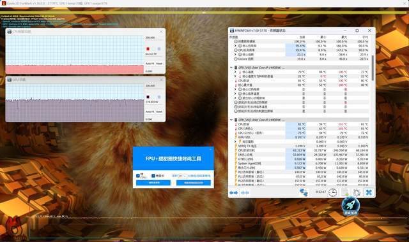Click the 0.000 min field in GPU 功耗 graph

[x=154, y=119]
